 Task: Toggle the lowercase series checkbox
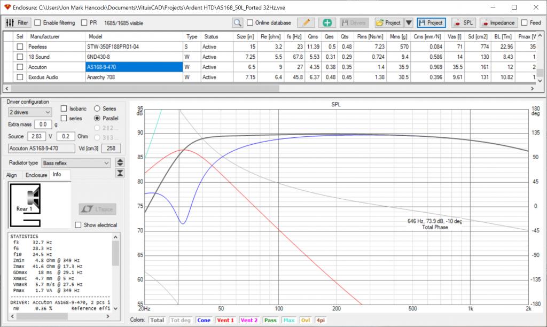coord(64,118)
